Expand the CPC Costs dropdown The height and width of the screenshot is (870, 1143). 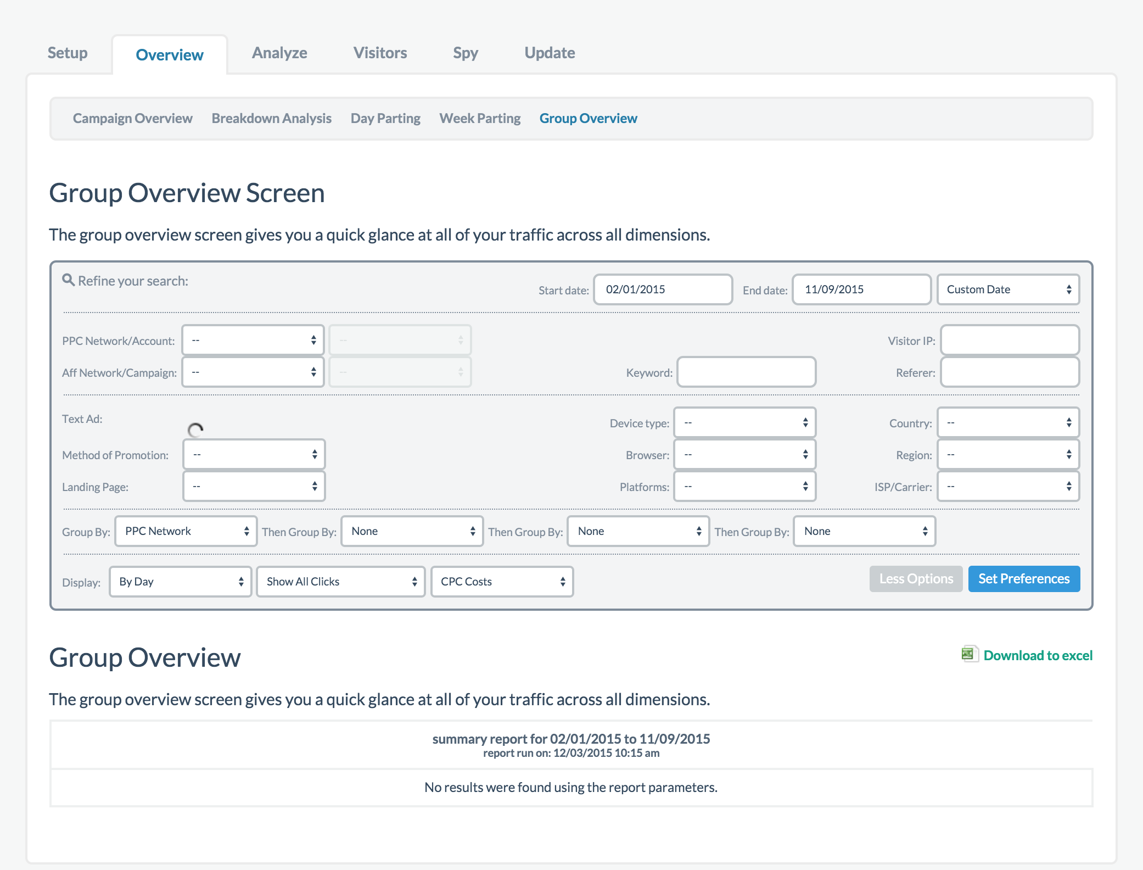(x=502, y=582)
